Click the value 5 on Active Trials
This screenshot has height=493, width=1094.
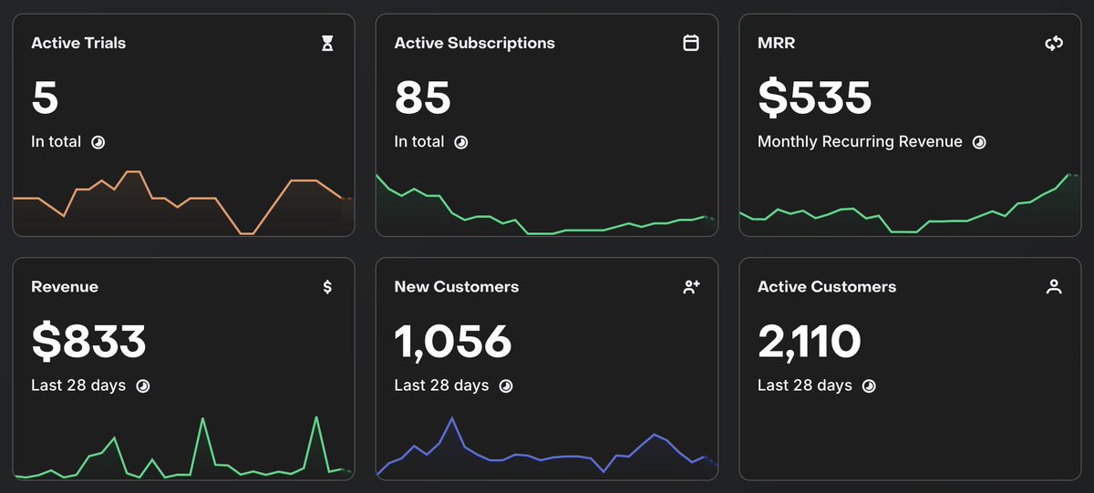[45, 97]
